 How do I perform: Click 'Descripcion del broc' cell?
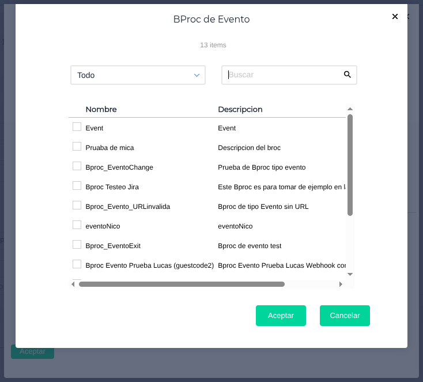point(250,148)
